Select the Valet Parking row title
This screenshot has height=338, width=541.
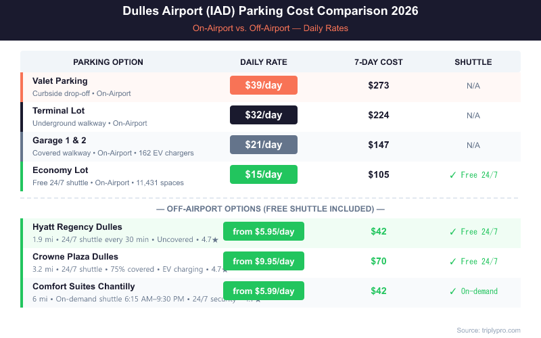click(x=60, y=81)
